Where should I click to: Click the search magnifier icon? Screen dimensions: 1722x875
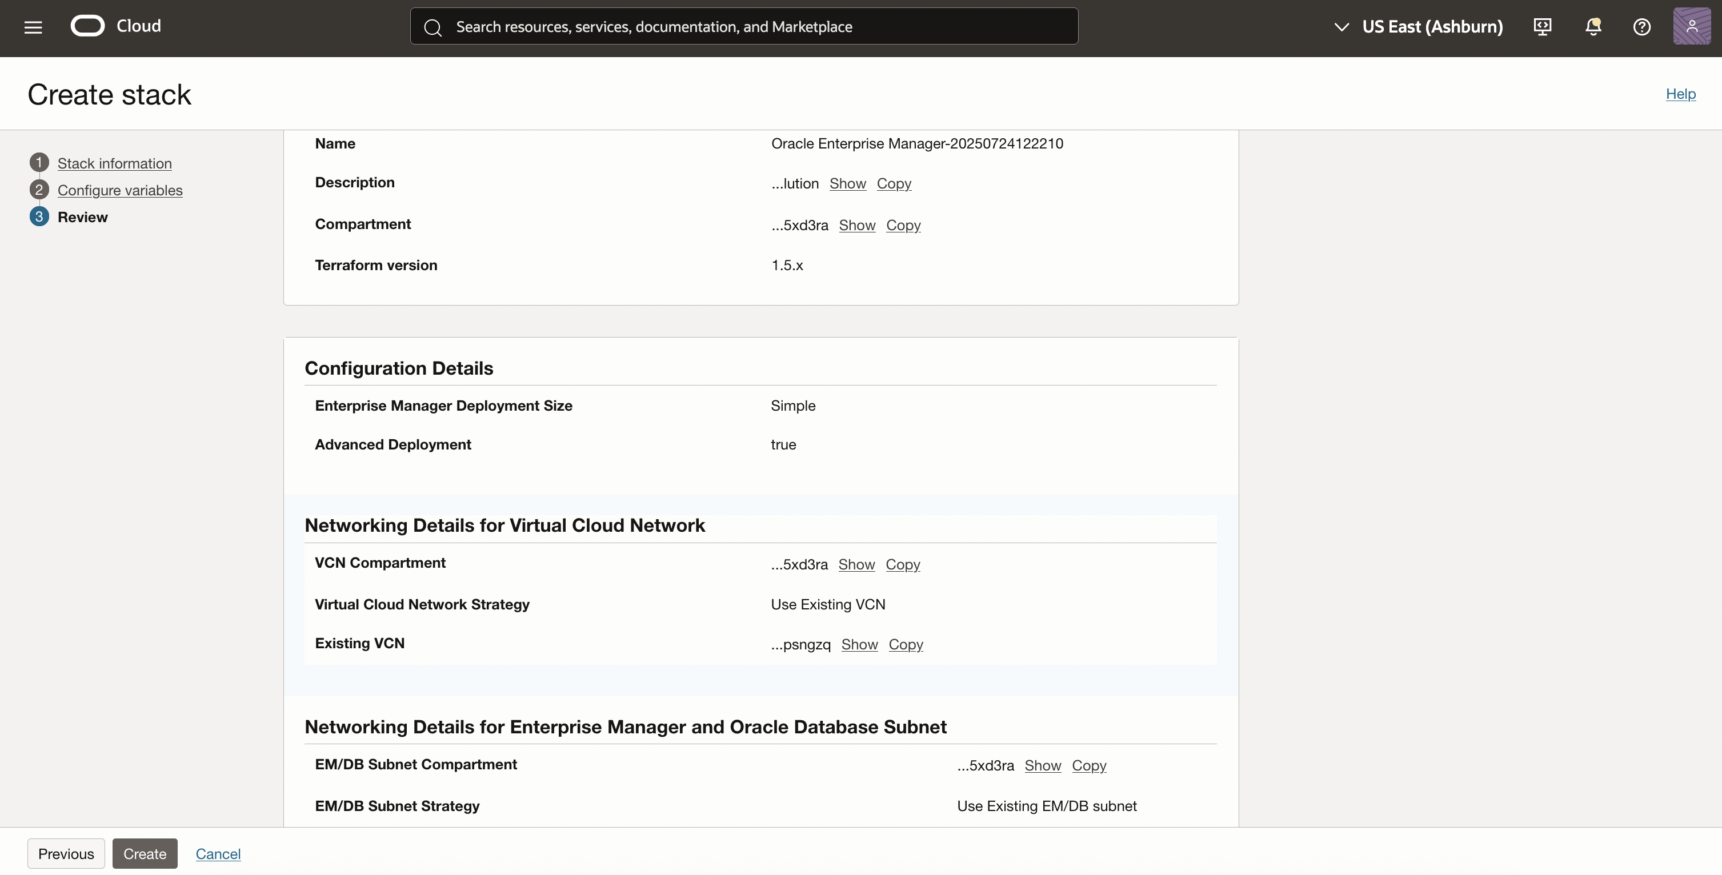coord(432,27)
